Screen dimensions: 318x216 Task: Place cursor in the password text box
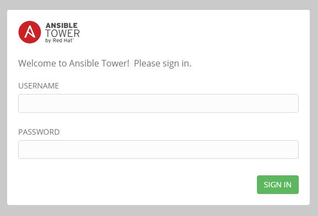[x=158, y=149]
